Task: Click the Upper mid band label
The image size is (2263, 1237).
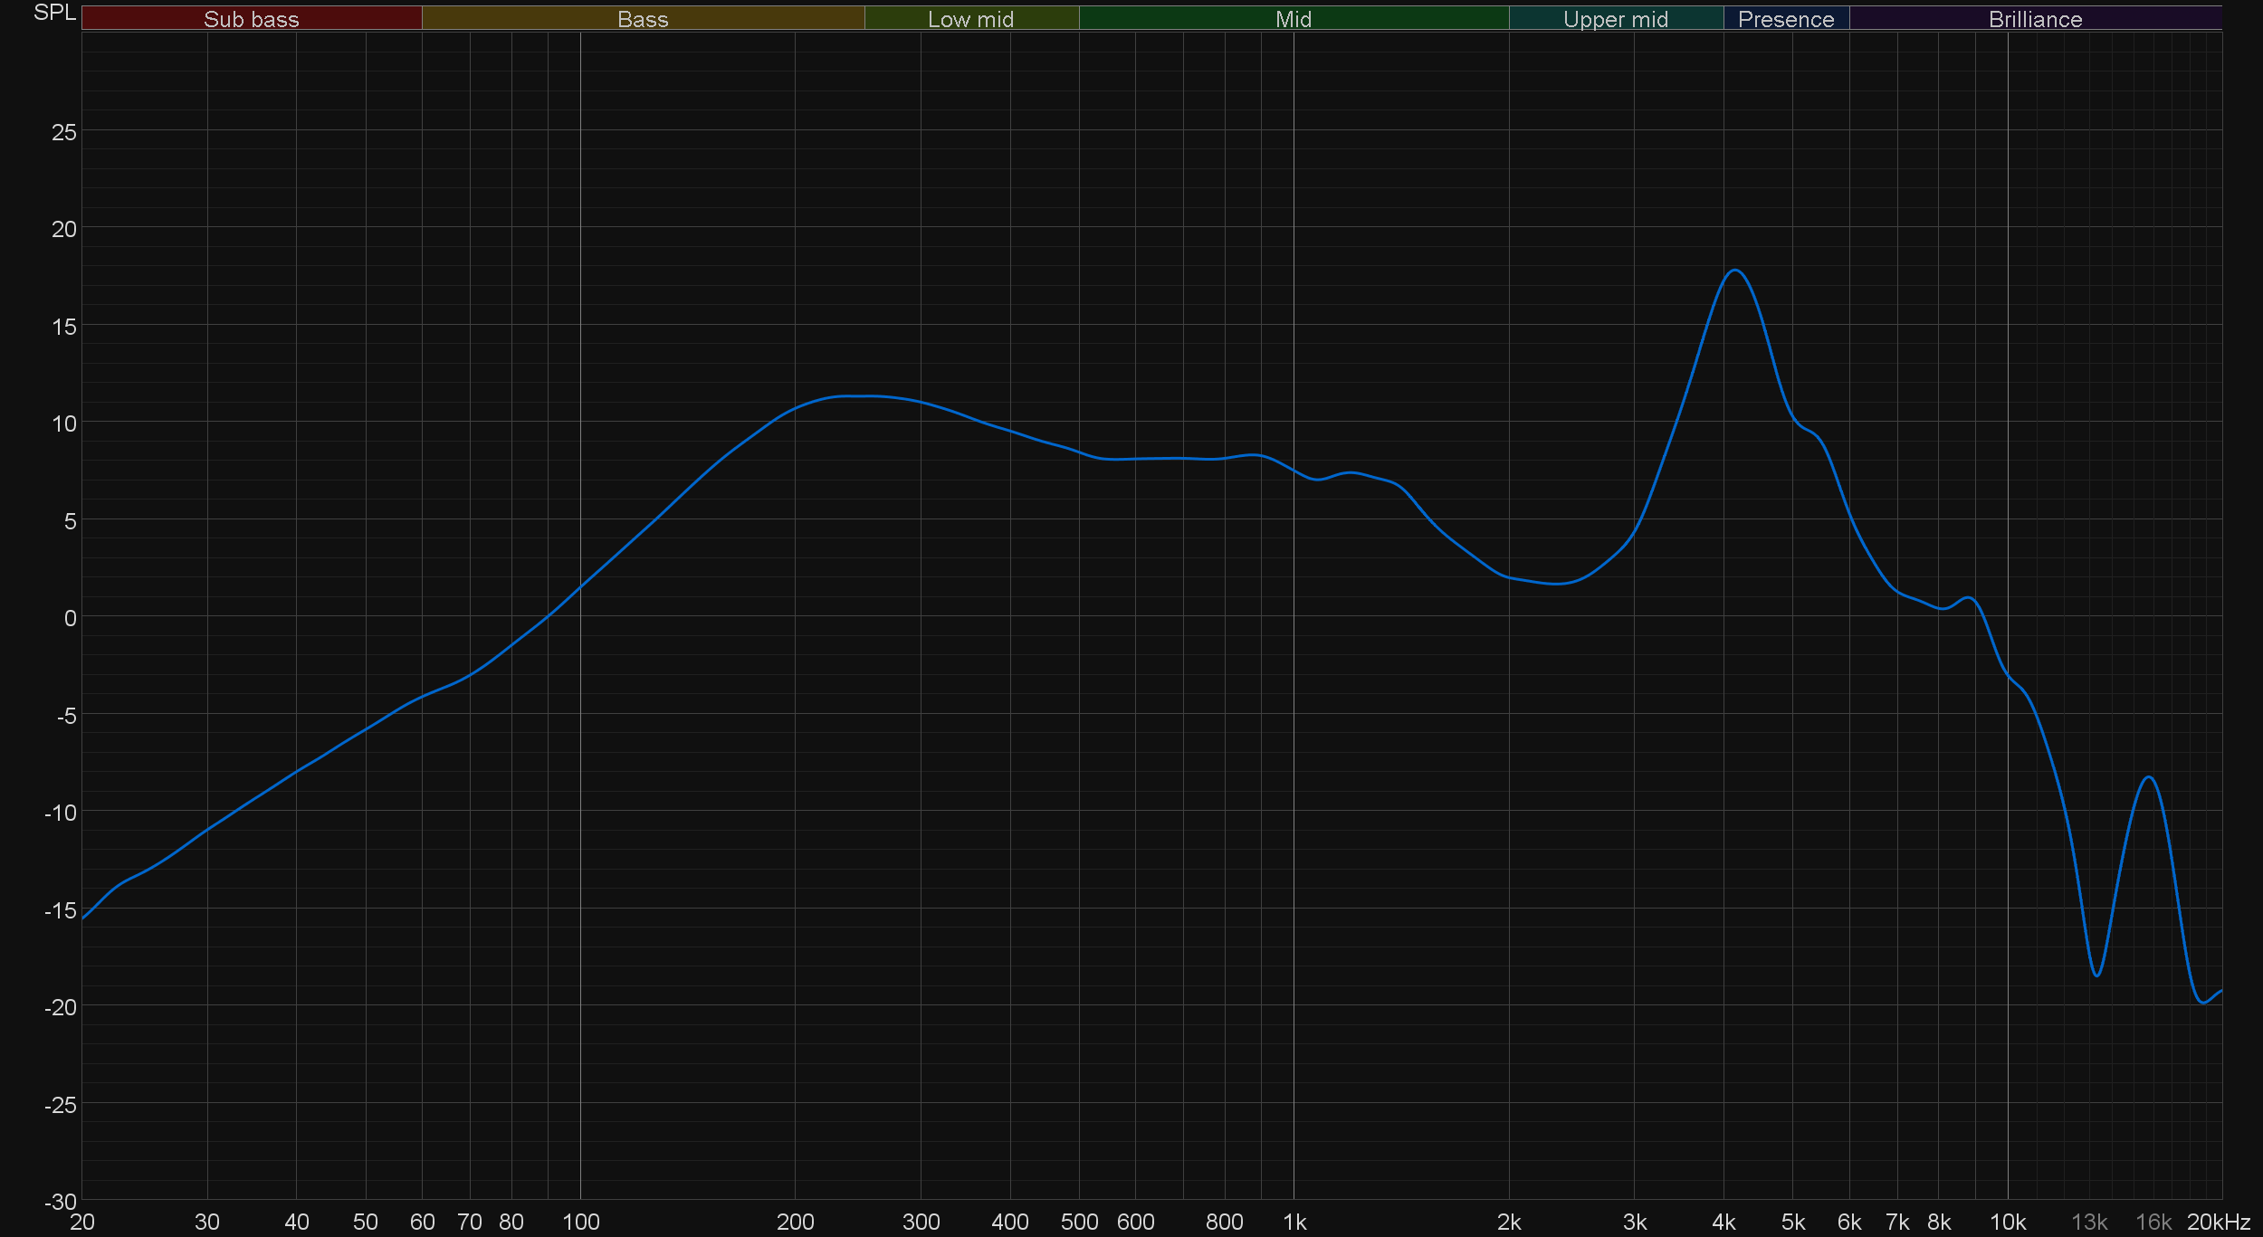Action: tap(1615, 19)
